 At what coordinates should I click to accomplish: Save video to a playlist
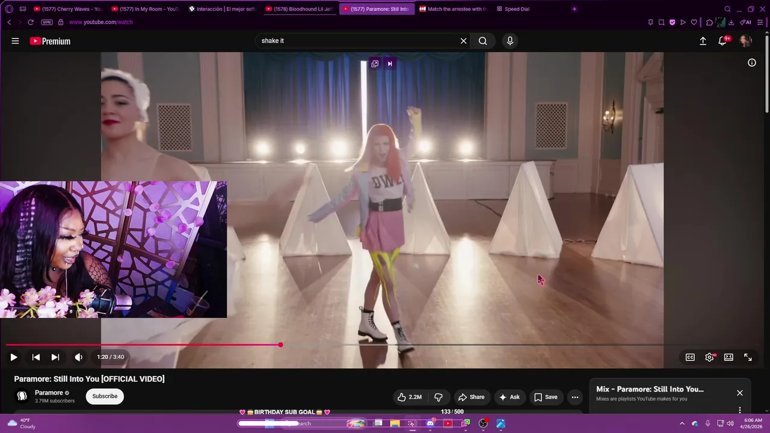546,397
